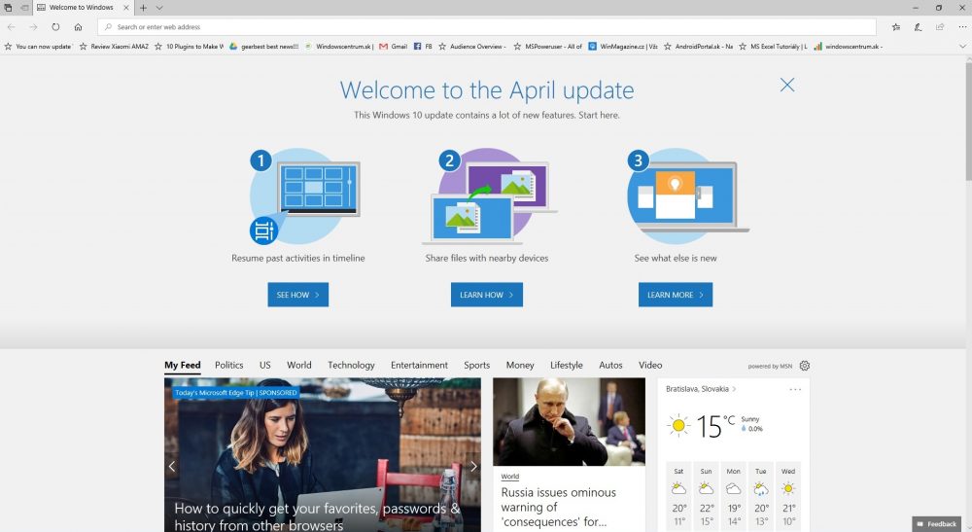Open a new tab with plus icon
Image resolution: width=972 pixels, height=532 pixels.
[143, 8]
